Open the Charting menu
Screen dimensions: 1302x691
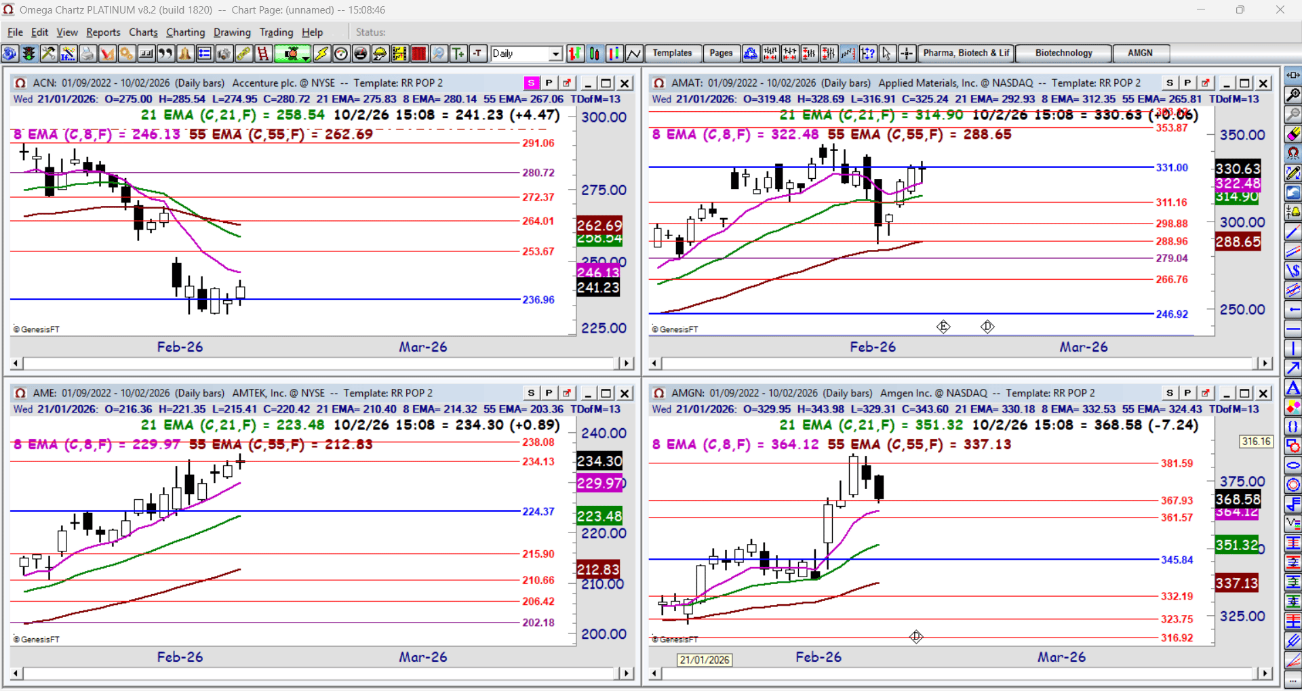tap(185, 33)
